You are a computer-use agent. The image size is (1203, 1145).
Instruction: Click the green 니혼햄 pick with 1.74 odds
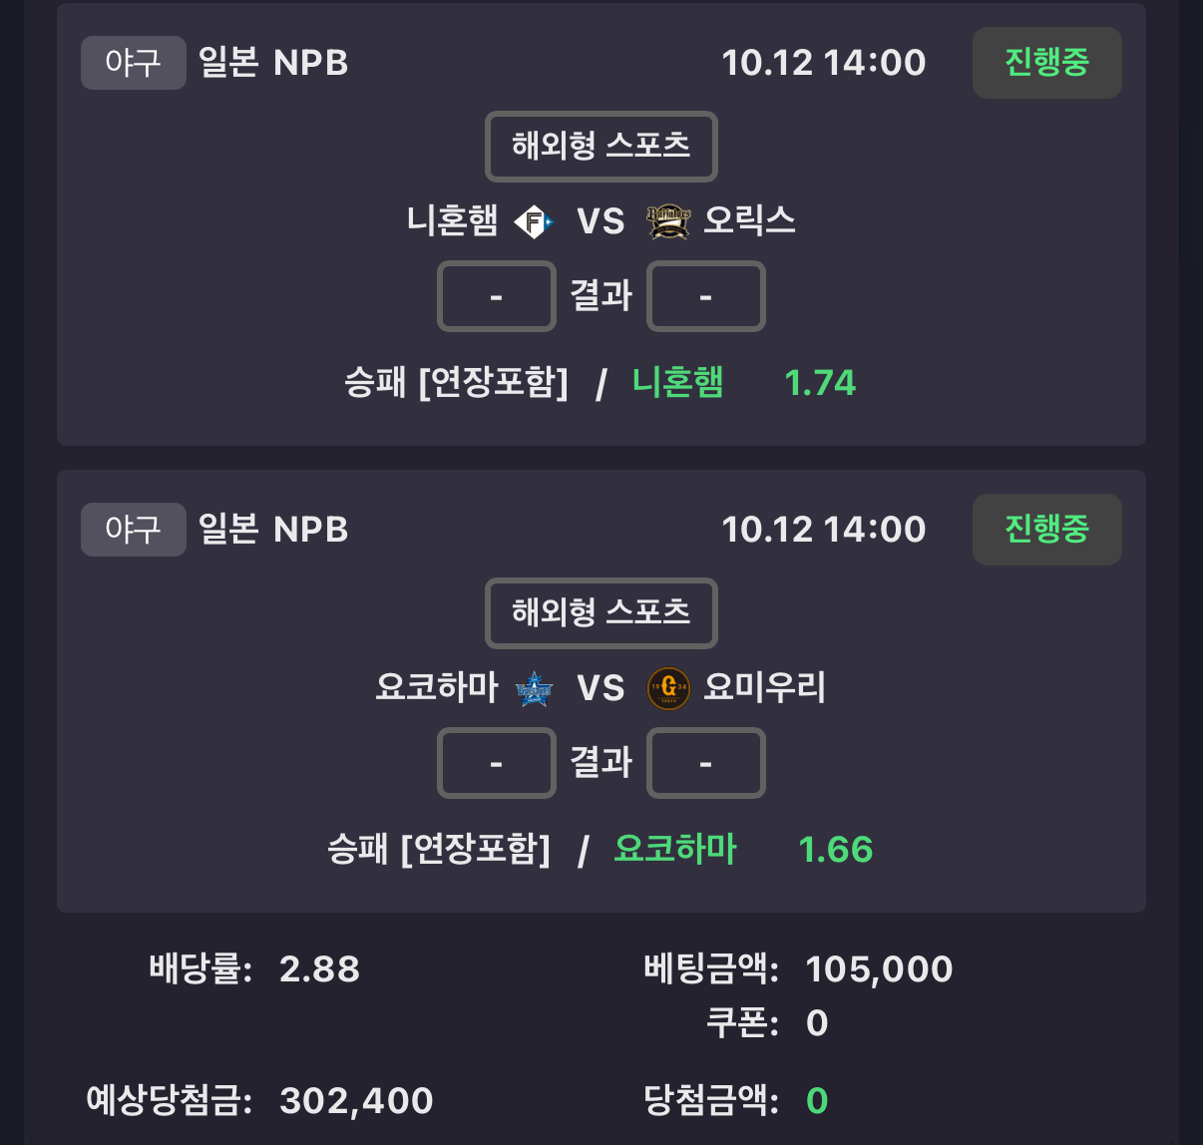(678, 383)
